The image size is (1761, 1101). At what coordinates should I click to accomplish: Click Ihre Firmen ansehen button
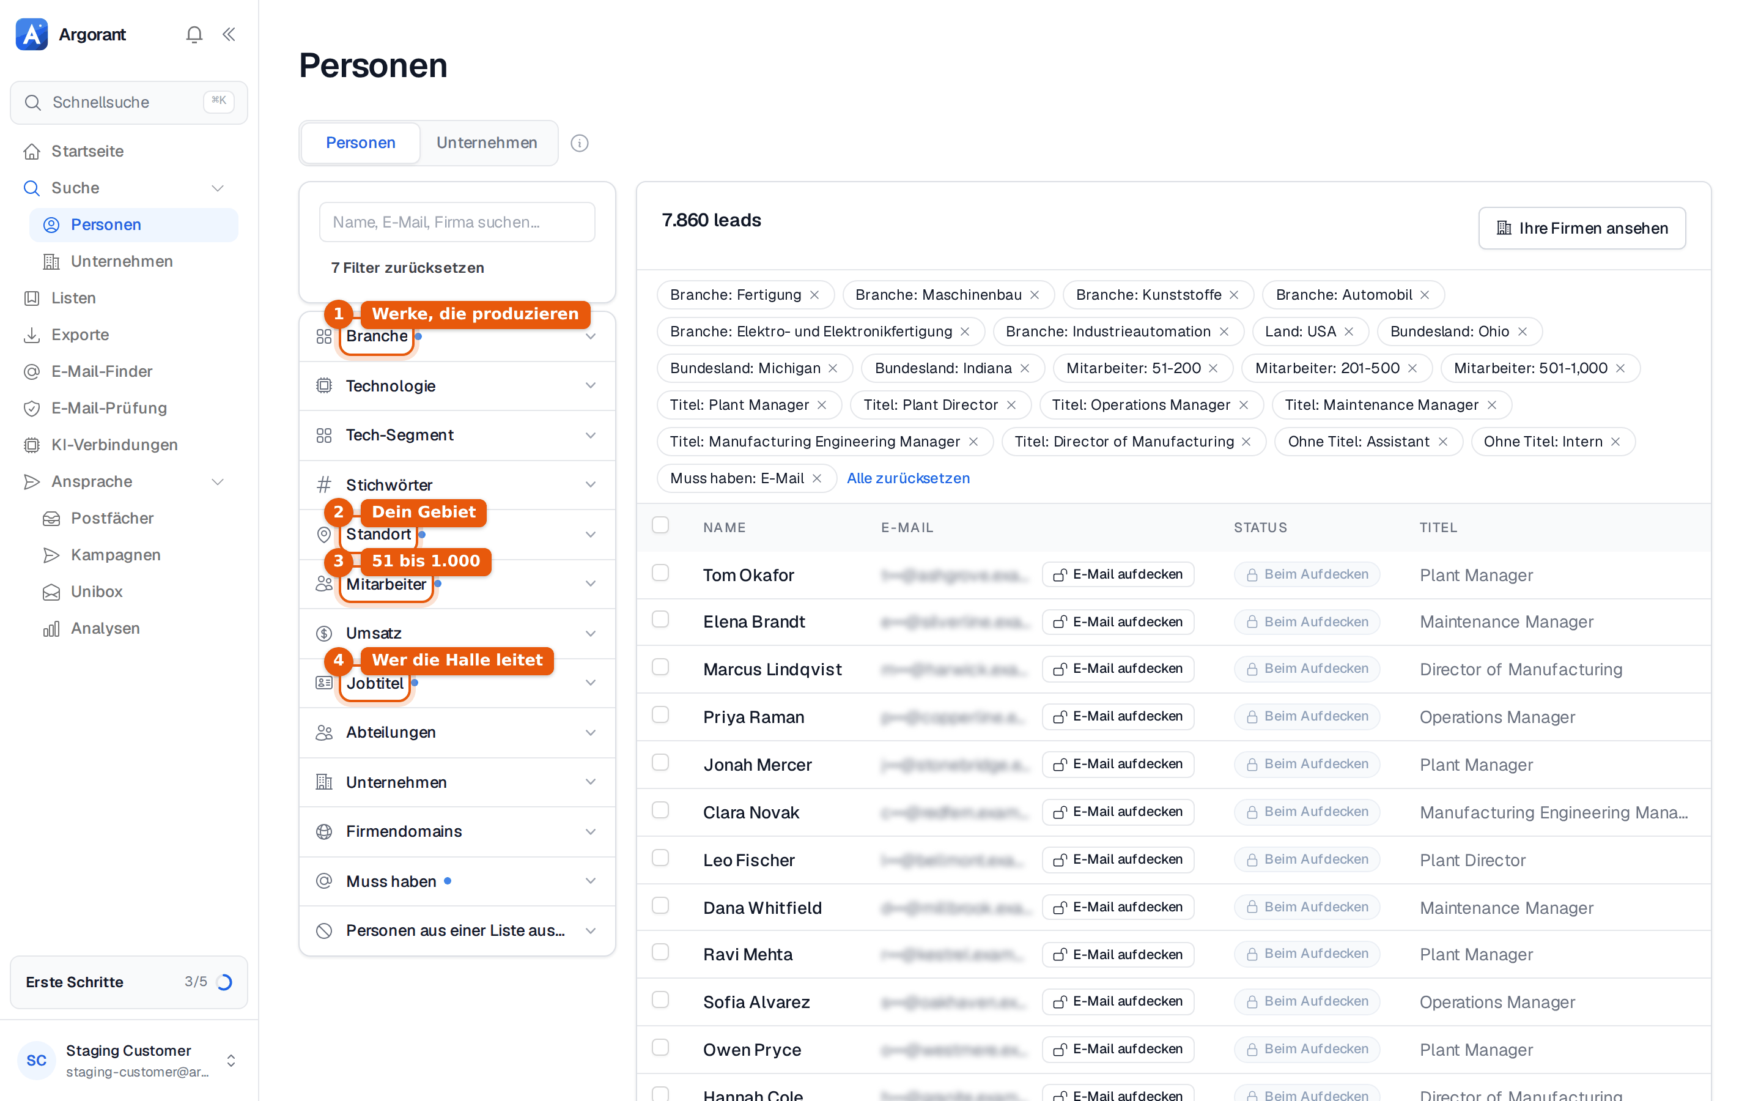(1581, 228)
